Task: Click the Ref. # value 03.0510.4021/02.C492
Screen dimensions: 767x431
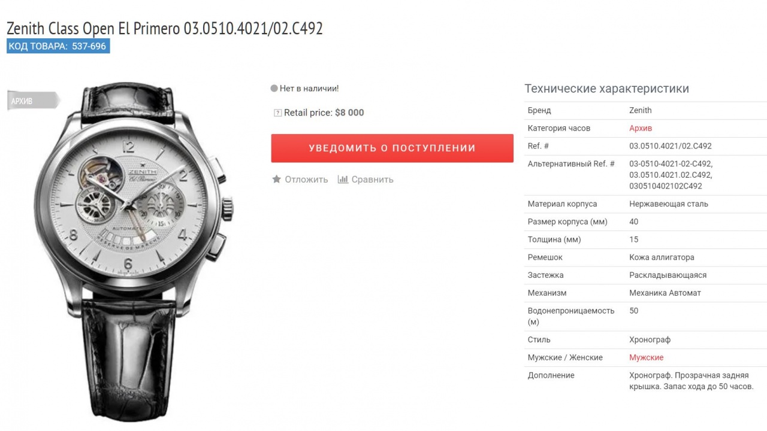Action: coord(670,146)
